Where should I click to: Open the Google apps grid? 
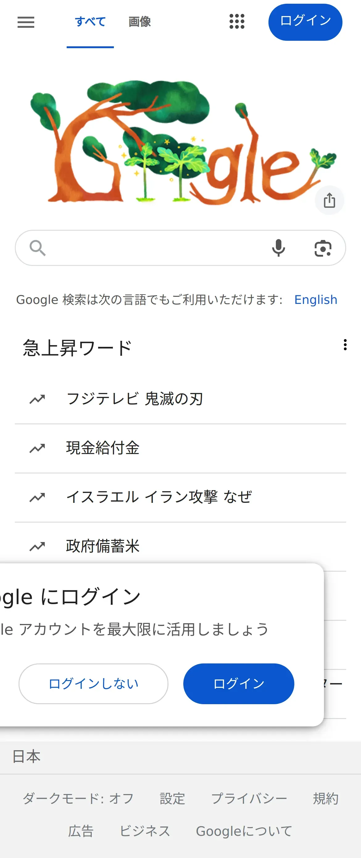[x=237, y=22]
